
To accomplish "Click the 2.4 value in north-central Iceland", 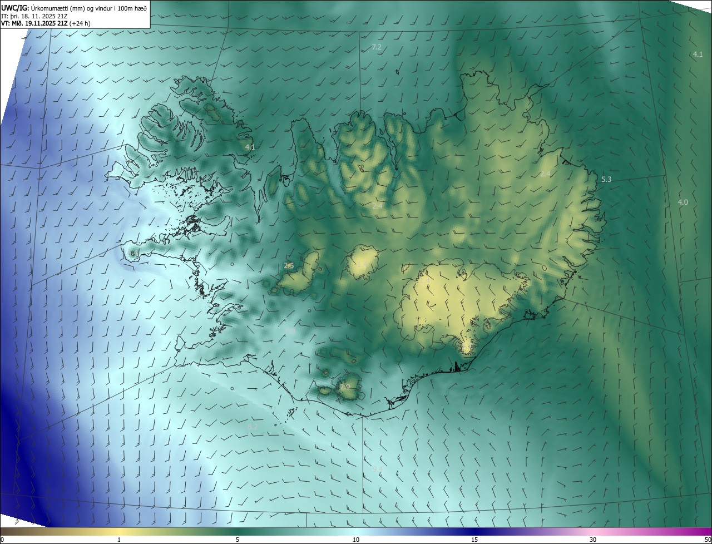I will [377, 206].
